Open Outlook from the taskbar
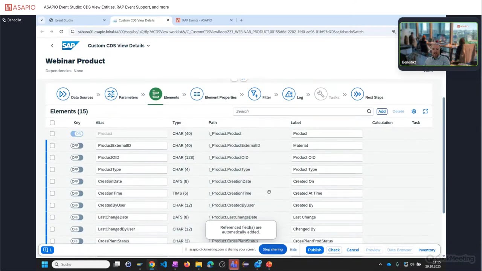 258,264
